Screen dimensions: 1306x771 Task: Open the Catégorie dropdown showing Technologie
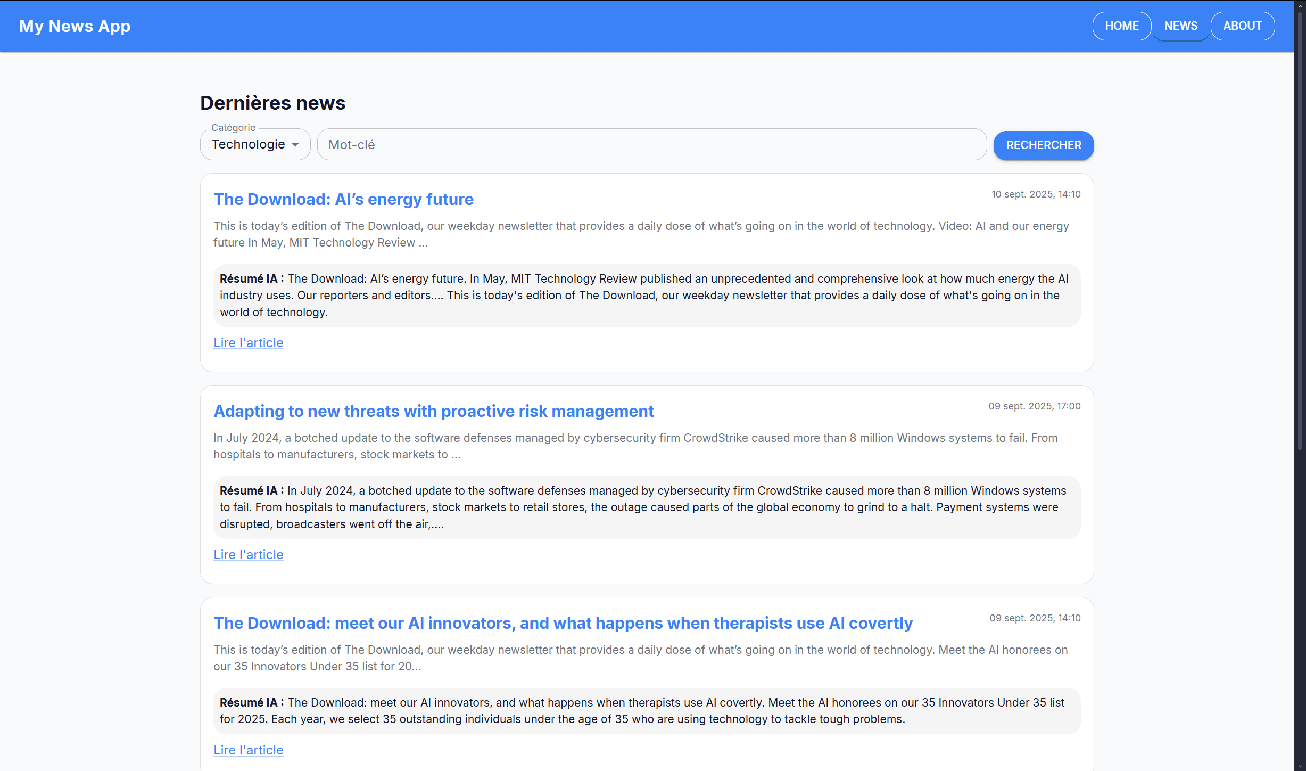coord(255,144)
